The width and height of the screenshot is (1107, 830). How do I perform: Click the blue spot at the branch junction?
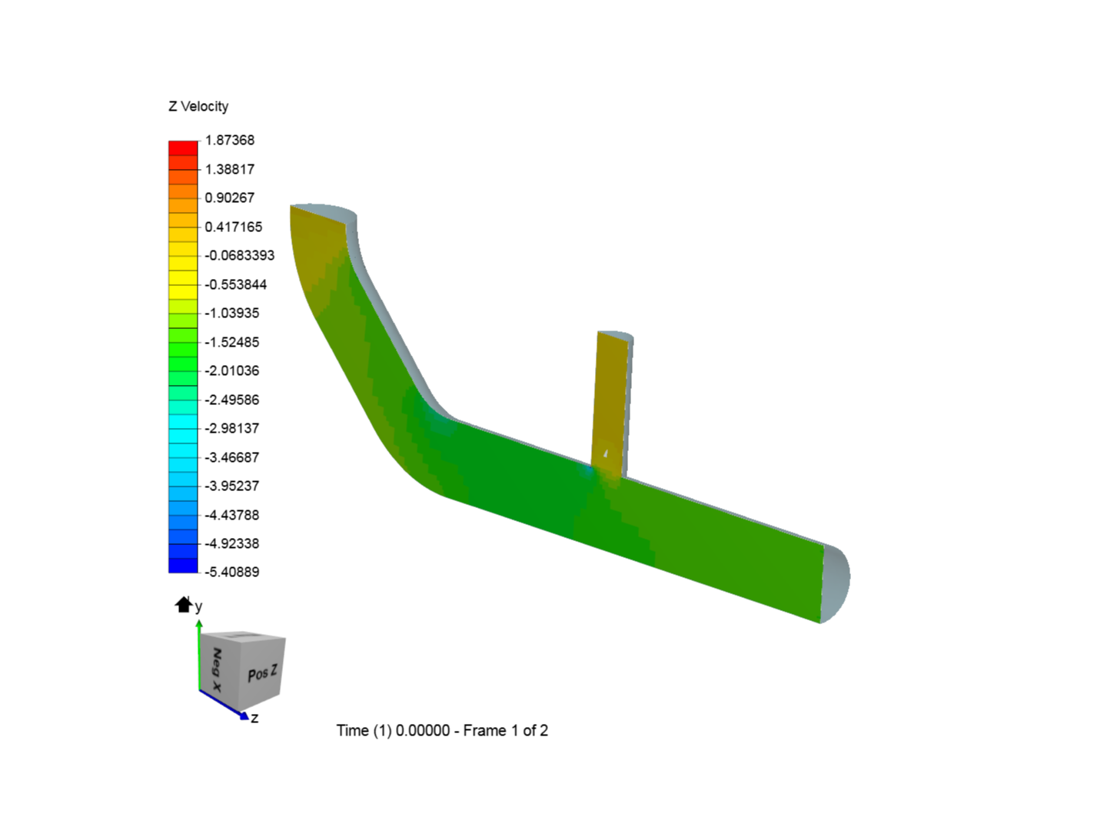589,470
